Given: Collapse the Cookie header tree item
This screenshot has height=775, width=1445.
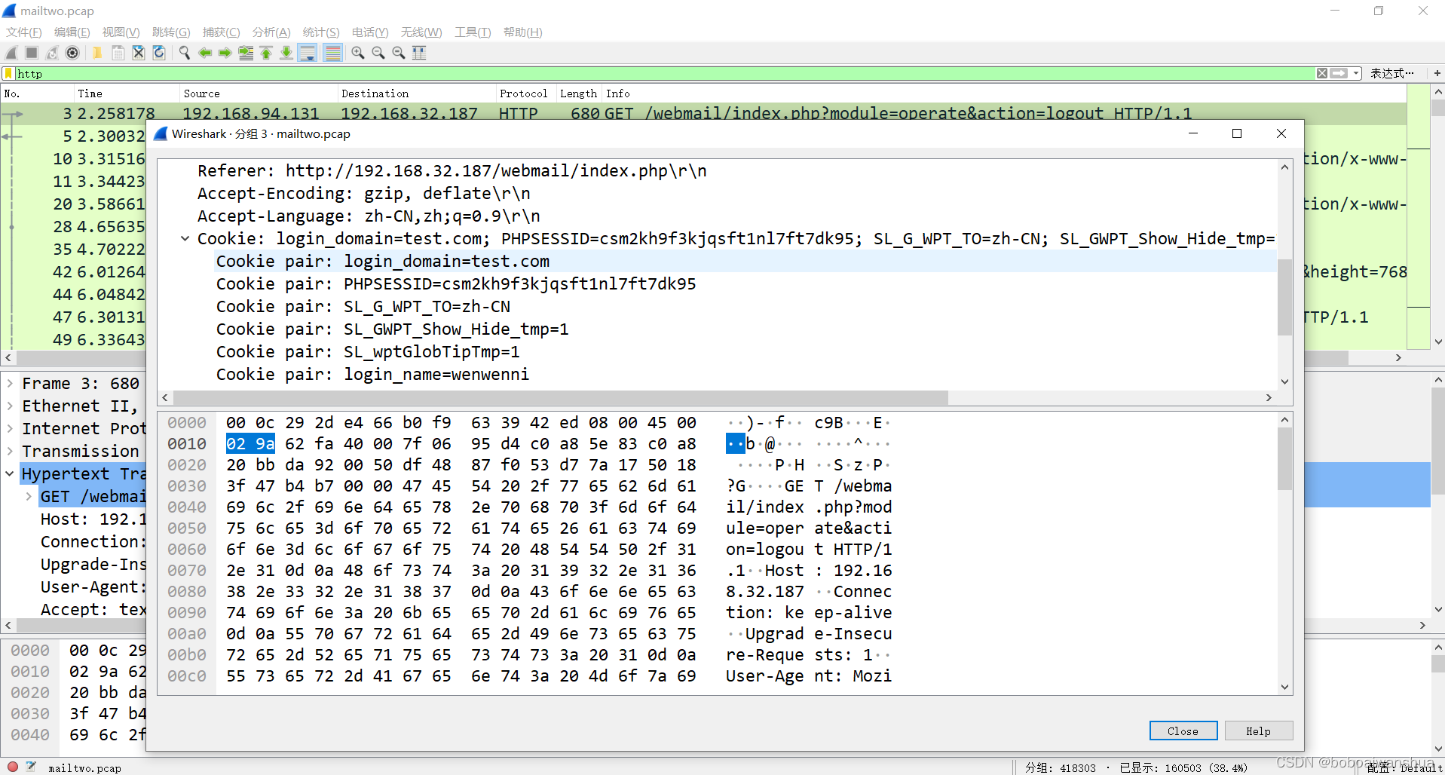Looking at the screenshot, I should (x=185, y=239).
